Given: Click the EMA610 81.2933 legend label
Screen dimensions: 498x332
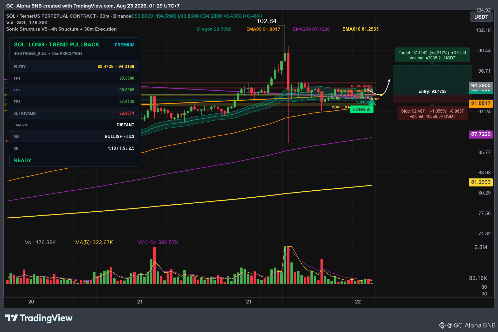Looking at the screenshot, I should click(360, 29).
